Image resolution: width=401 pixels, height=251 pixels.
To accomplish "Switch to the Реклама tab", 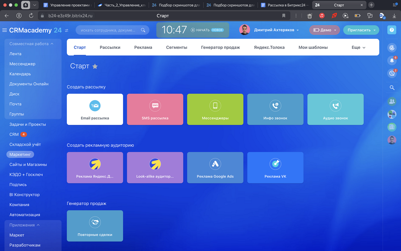I will (x=143, y=48).
